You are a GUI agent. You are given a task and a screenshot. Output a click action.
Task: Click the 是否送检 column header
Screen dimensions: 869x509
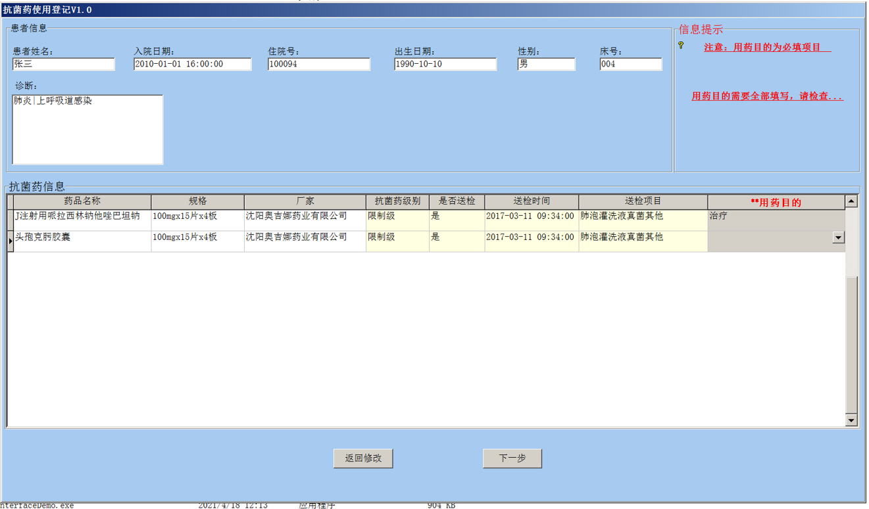(457, 202)
